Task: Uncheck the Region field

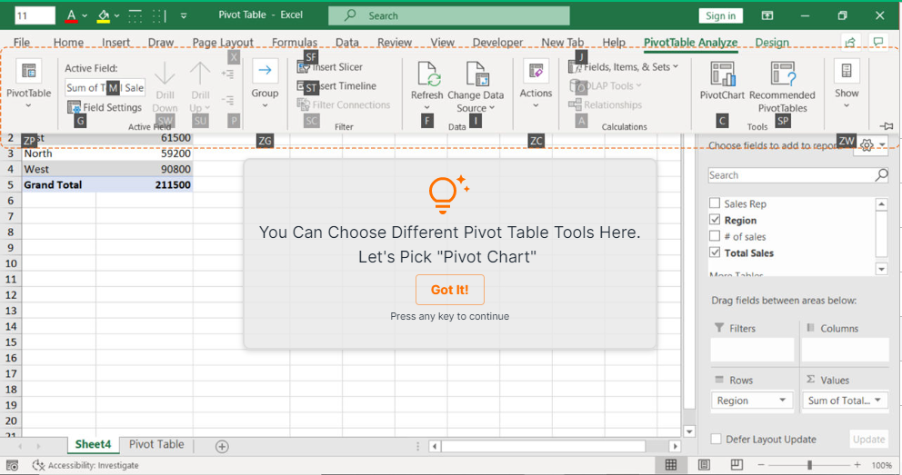Action: (715, 220)
